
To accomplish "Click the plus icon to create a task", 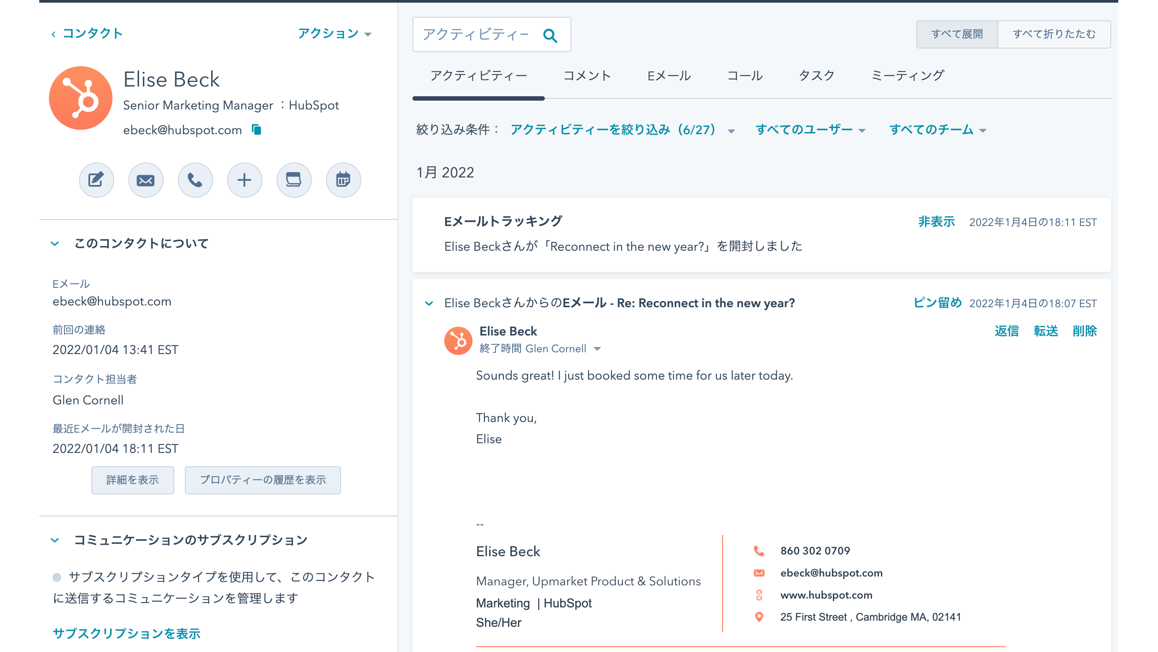I will point(244,180).
